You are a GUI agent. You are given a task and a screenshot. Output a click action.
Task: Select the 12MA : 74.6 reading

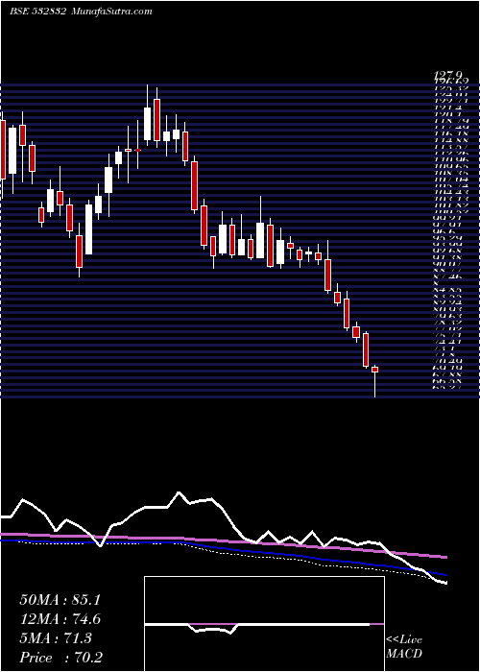pyautogui.click(x=60, y=619)
